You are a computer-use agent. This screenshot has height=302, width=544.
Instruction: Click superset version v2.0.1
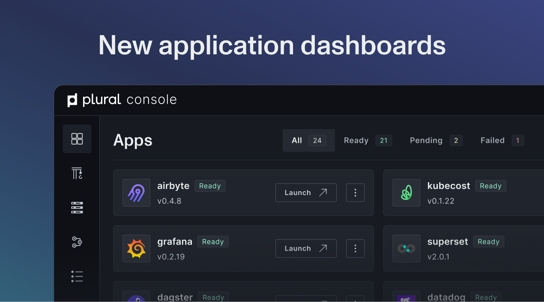click(x=438, y=257)
